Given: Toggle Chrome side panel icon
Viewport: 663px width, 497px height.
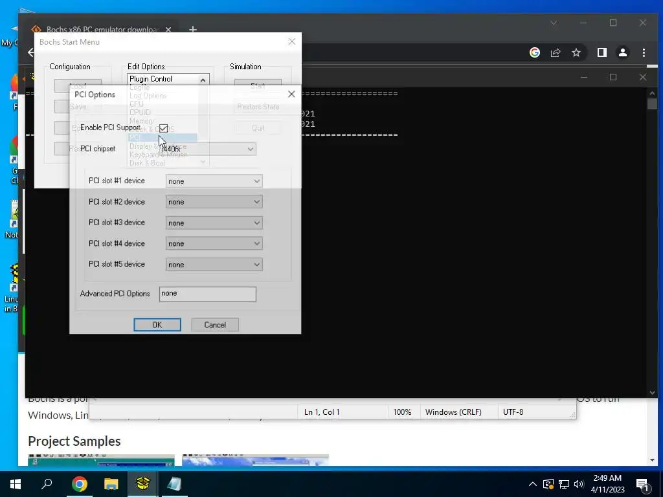Looking at the screenshot, I should (601, 52).
